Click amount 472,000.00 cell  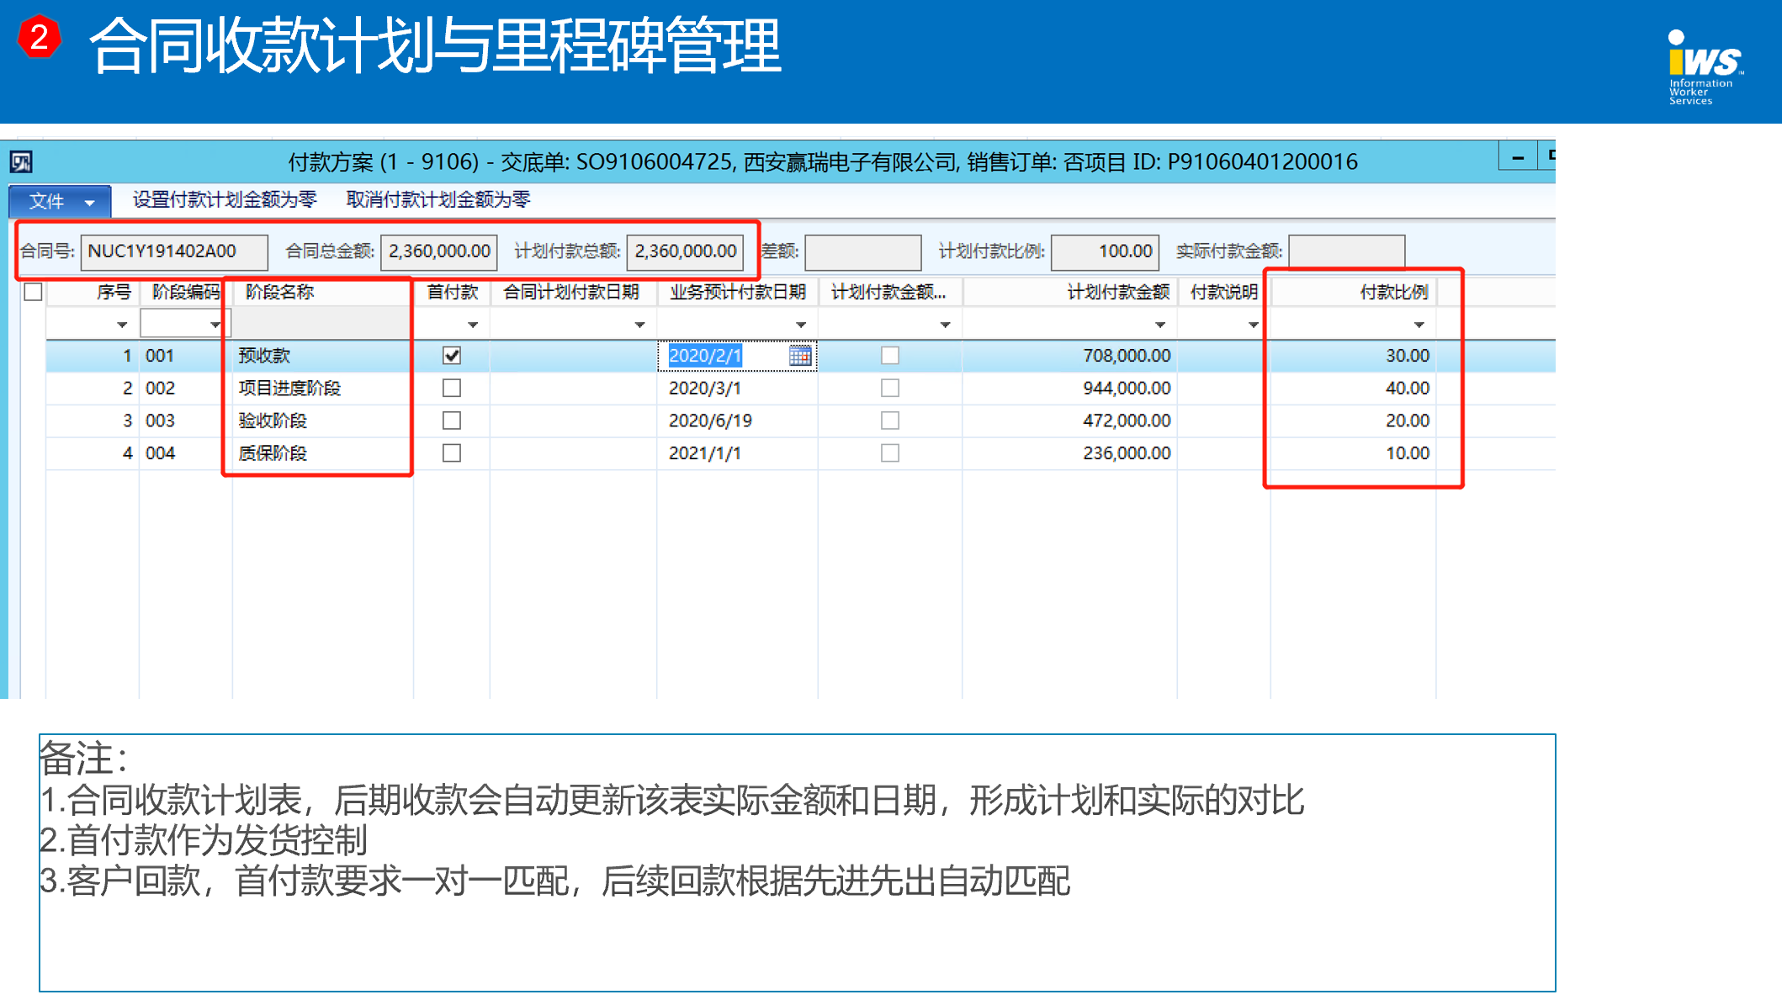[1069, 421]
